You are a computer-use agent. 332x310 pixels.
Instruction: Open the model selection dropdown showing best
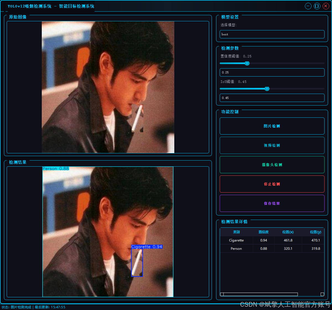(272, 34)
